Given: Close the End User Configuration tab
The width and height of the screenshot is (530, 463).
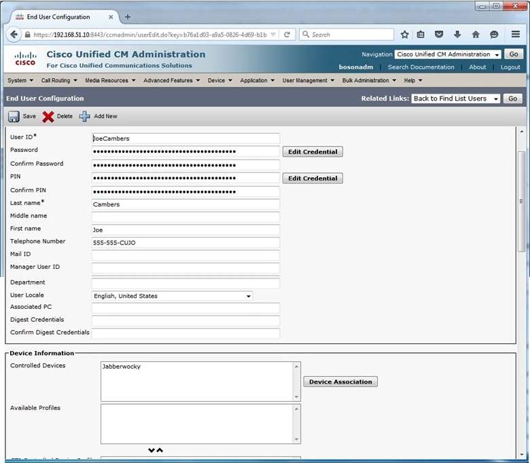Looking at the screenshot, I should point(111,17).
